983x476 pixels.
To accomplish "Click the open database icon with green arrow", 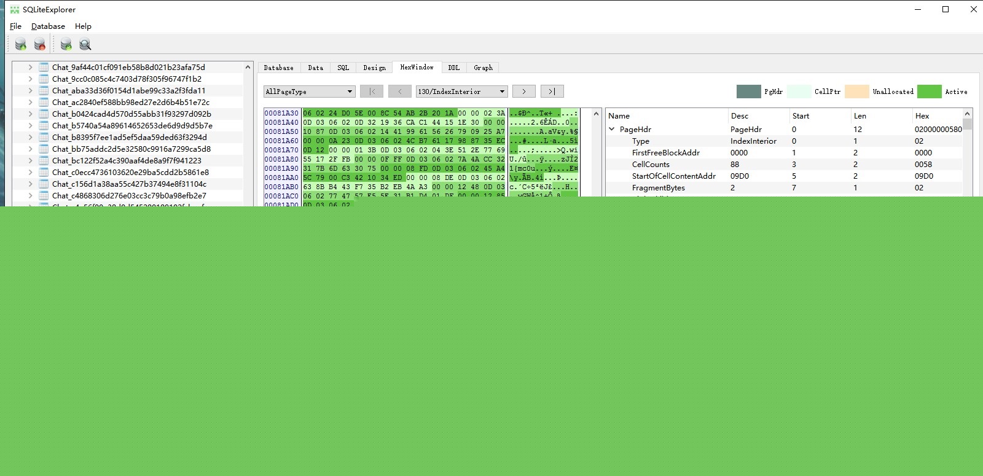I will tap(21, 44).
